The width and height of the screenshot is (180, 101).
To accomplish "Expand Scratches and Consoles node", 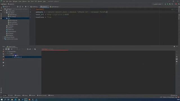I will pyautogui.click(x=3, y=39).
